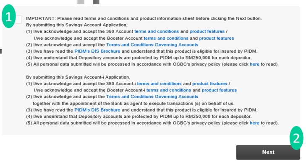Open PIDM's DIS Brochure in Savings Account-i section
The width and height of the screenshot is (306, 163).
[x=97, y=110]
